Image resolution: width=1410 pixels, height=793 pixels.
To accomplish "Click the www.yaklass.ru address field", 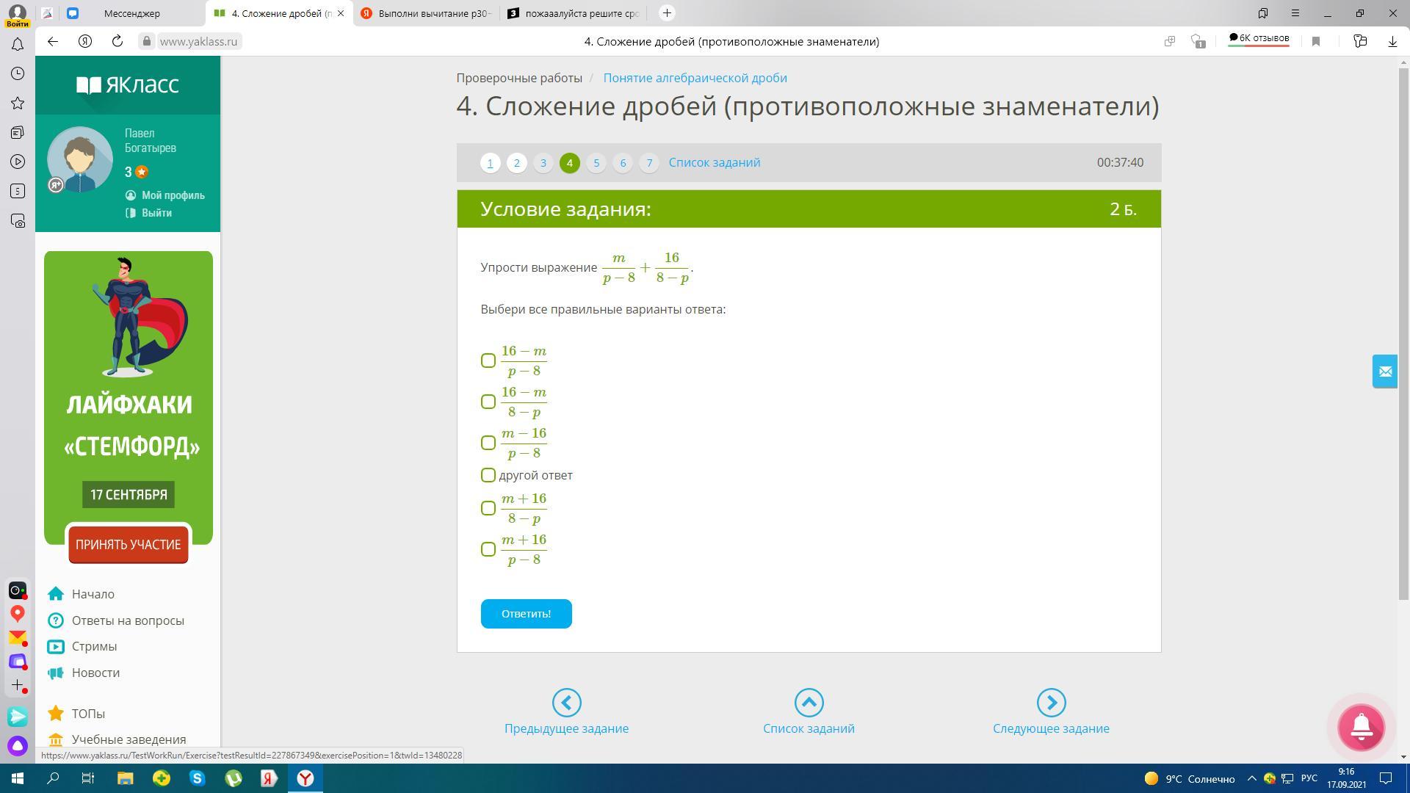I will [198, 41].
